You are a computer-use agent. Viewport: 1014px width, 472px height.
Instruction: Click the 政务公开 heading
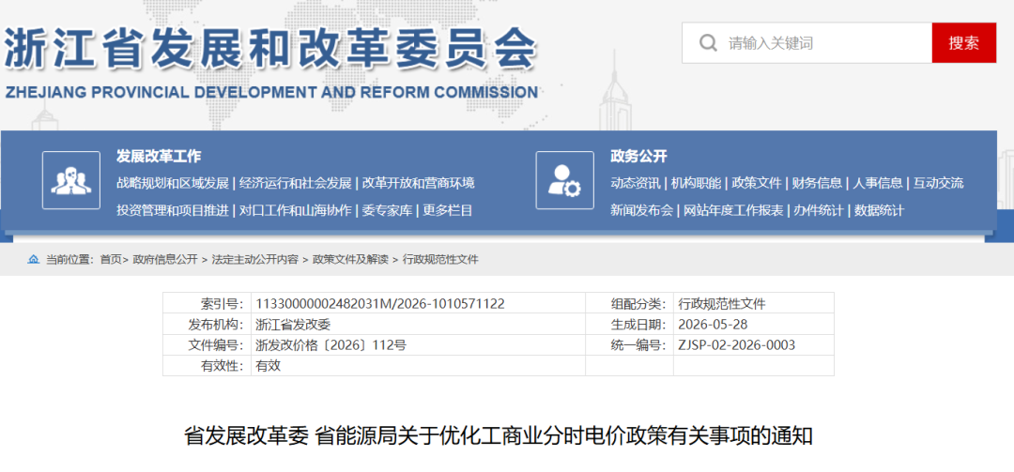click(638, 157)
